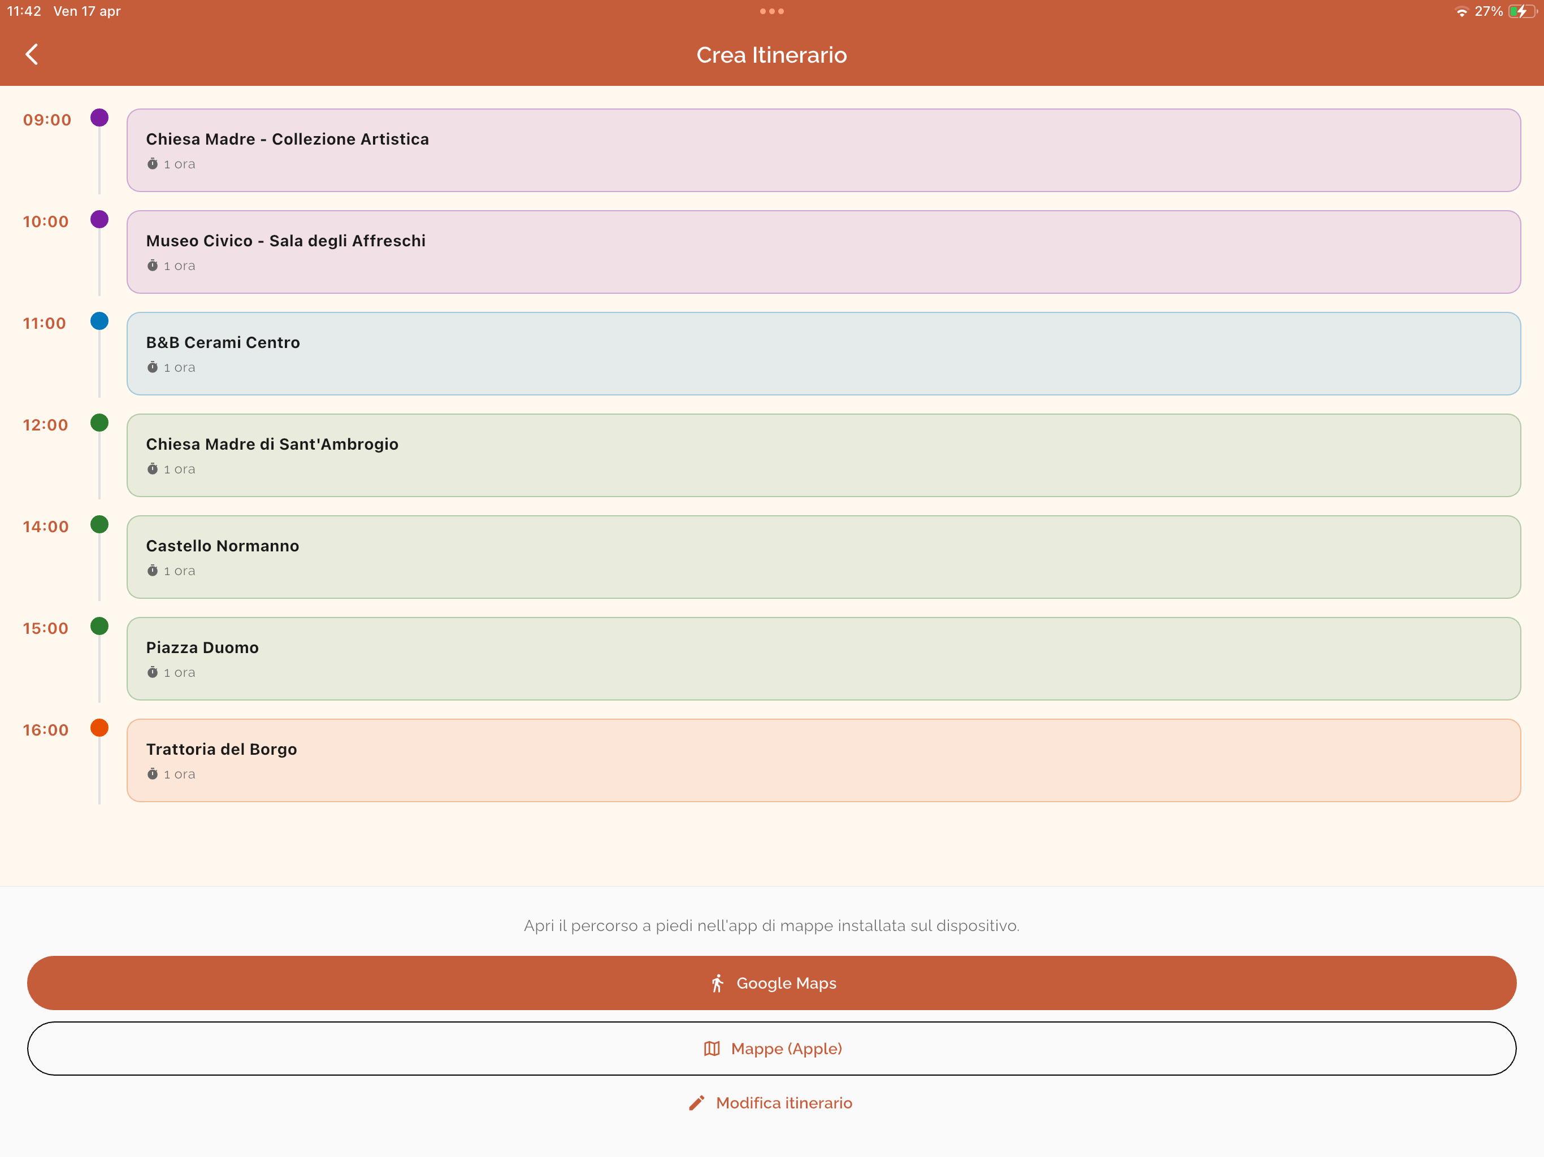This screenshot has height=1157, width=1544.
Task: Tap timer icon under Piazza Duomo
Action: pyautogui.click(x=152, y=673)
